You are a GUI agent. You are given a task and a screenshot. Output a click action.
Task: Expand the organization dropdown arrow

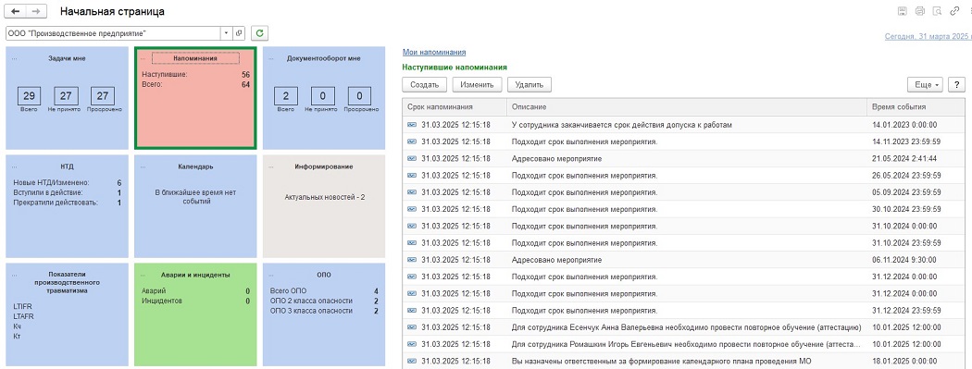coord(226,32)
